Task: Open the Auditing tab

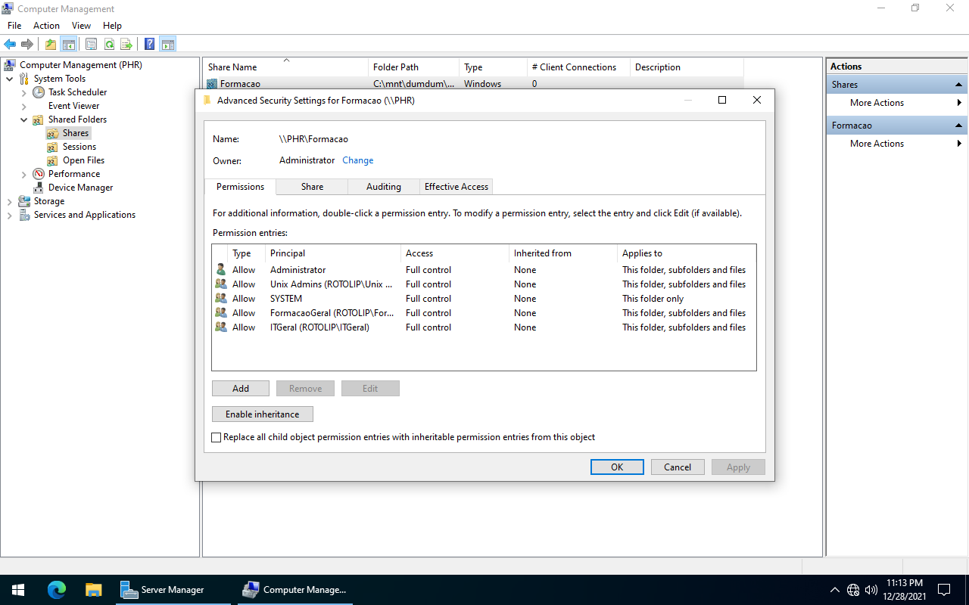Action: pyautogui.click(x=383, y=187)
